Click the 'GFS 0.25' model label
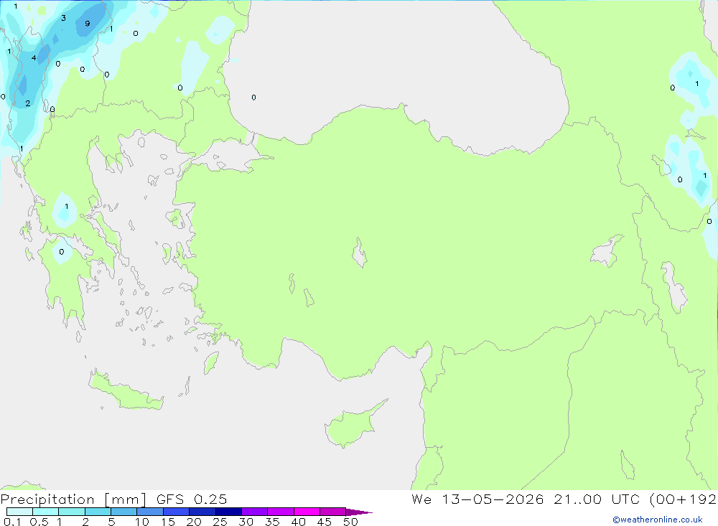 [x=192, y=499]
